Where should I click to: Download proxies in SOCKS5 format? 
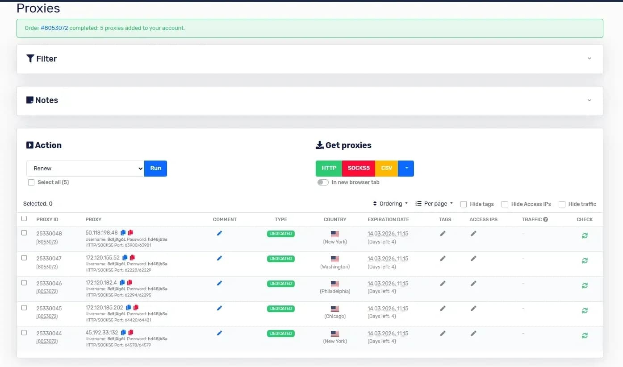pos(359,169)
